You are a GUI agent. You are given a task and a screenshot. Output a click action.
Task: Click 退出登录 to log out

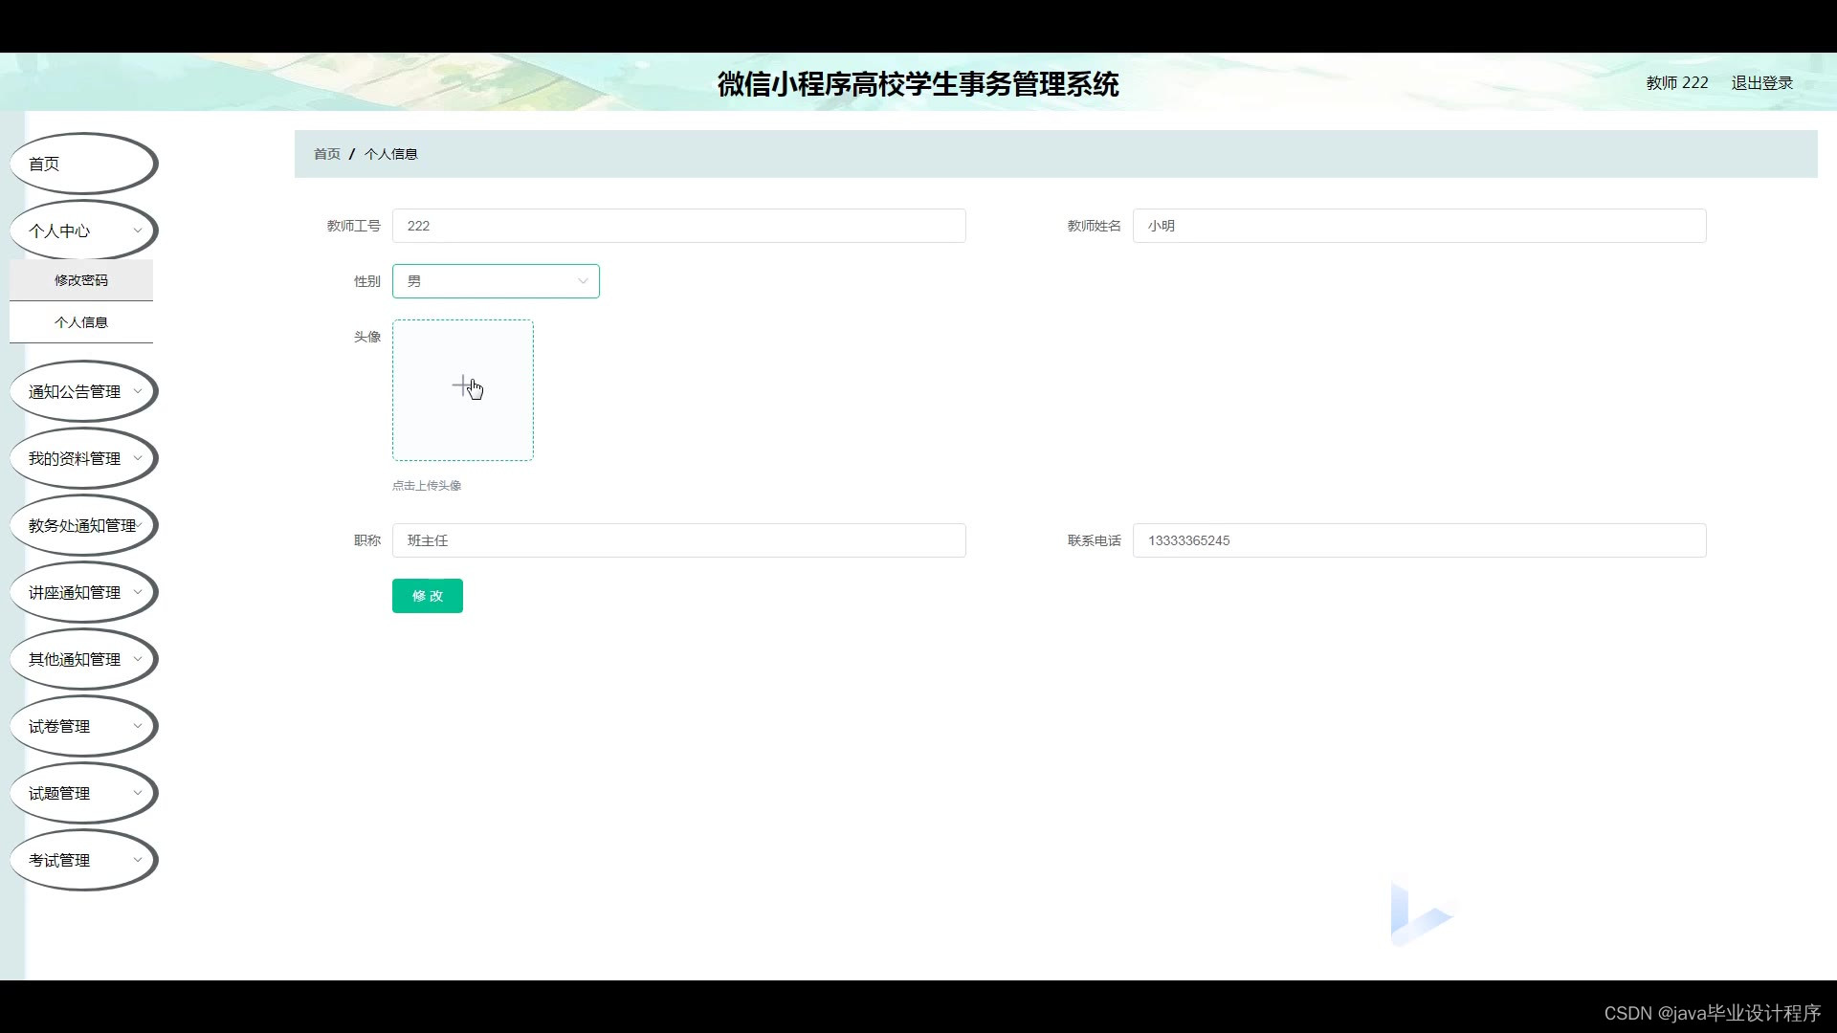point(1761,82)
